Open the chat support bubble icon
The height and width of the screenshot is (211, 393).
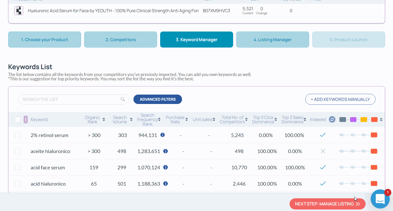click(380, 199)
